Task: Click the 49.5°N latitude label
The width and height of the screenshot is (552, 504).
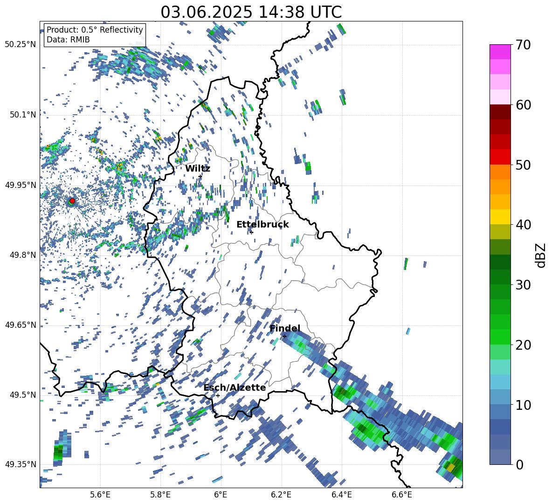Action: [x=23, y=395]
